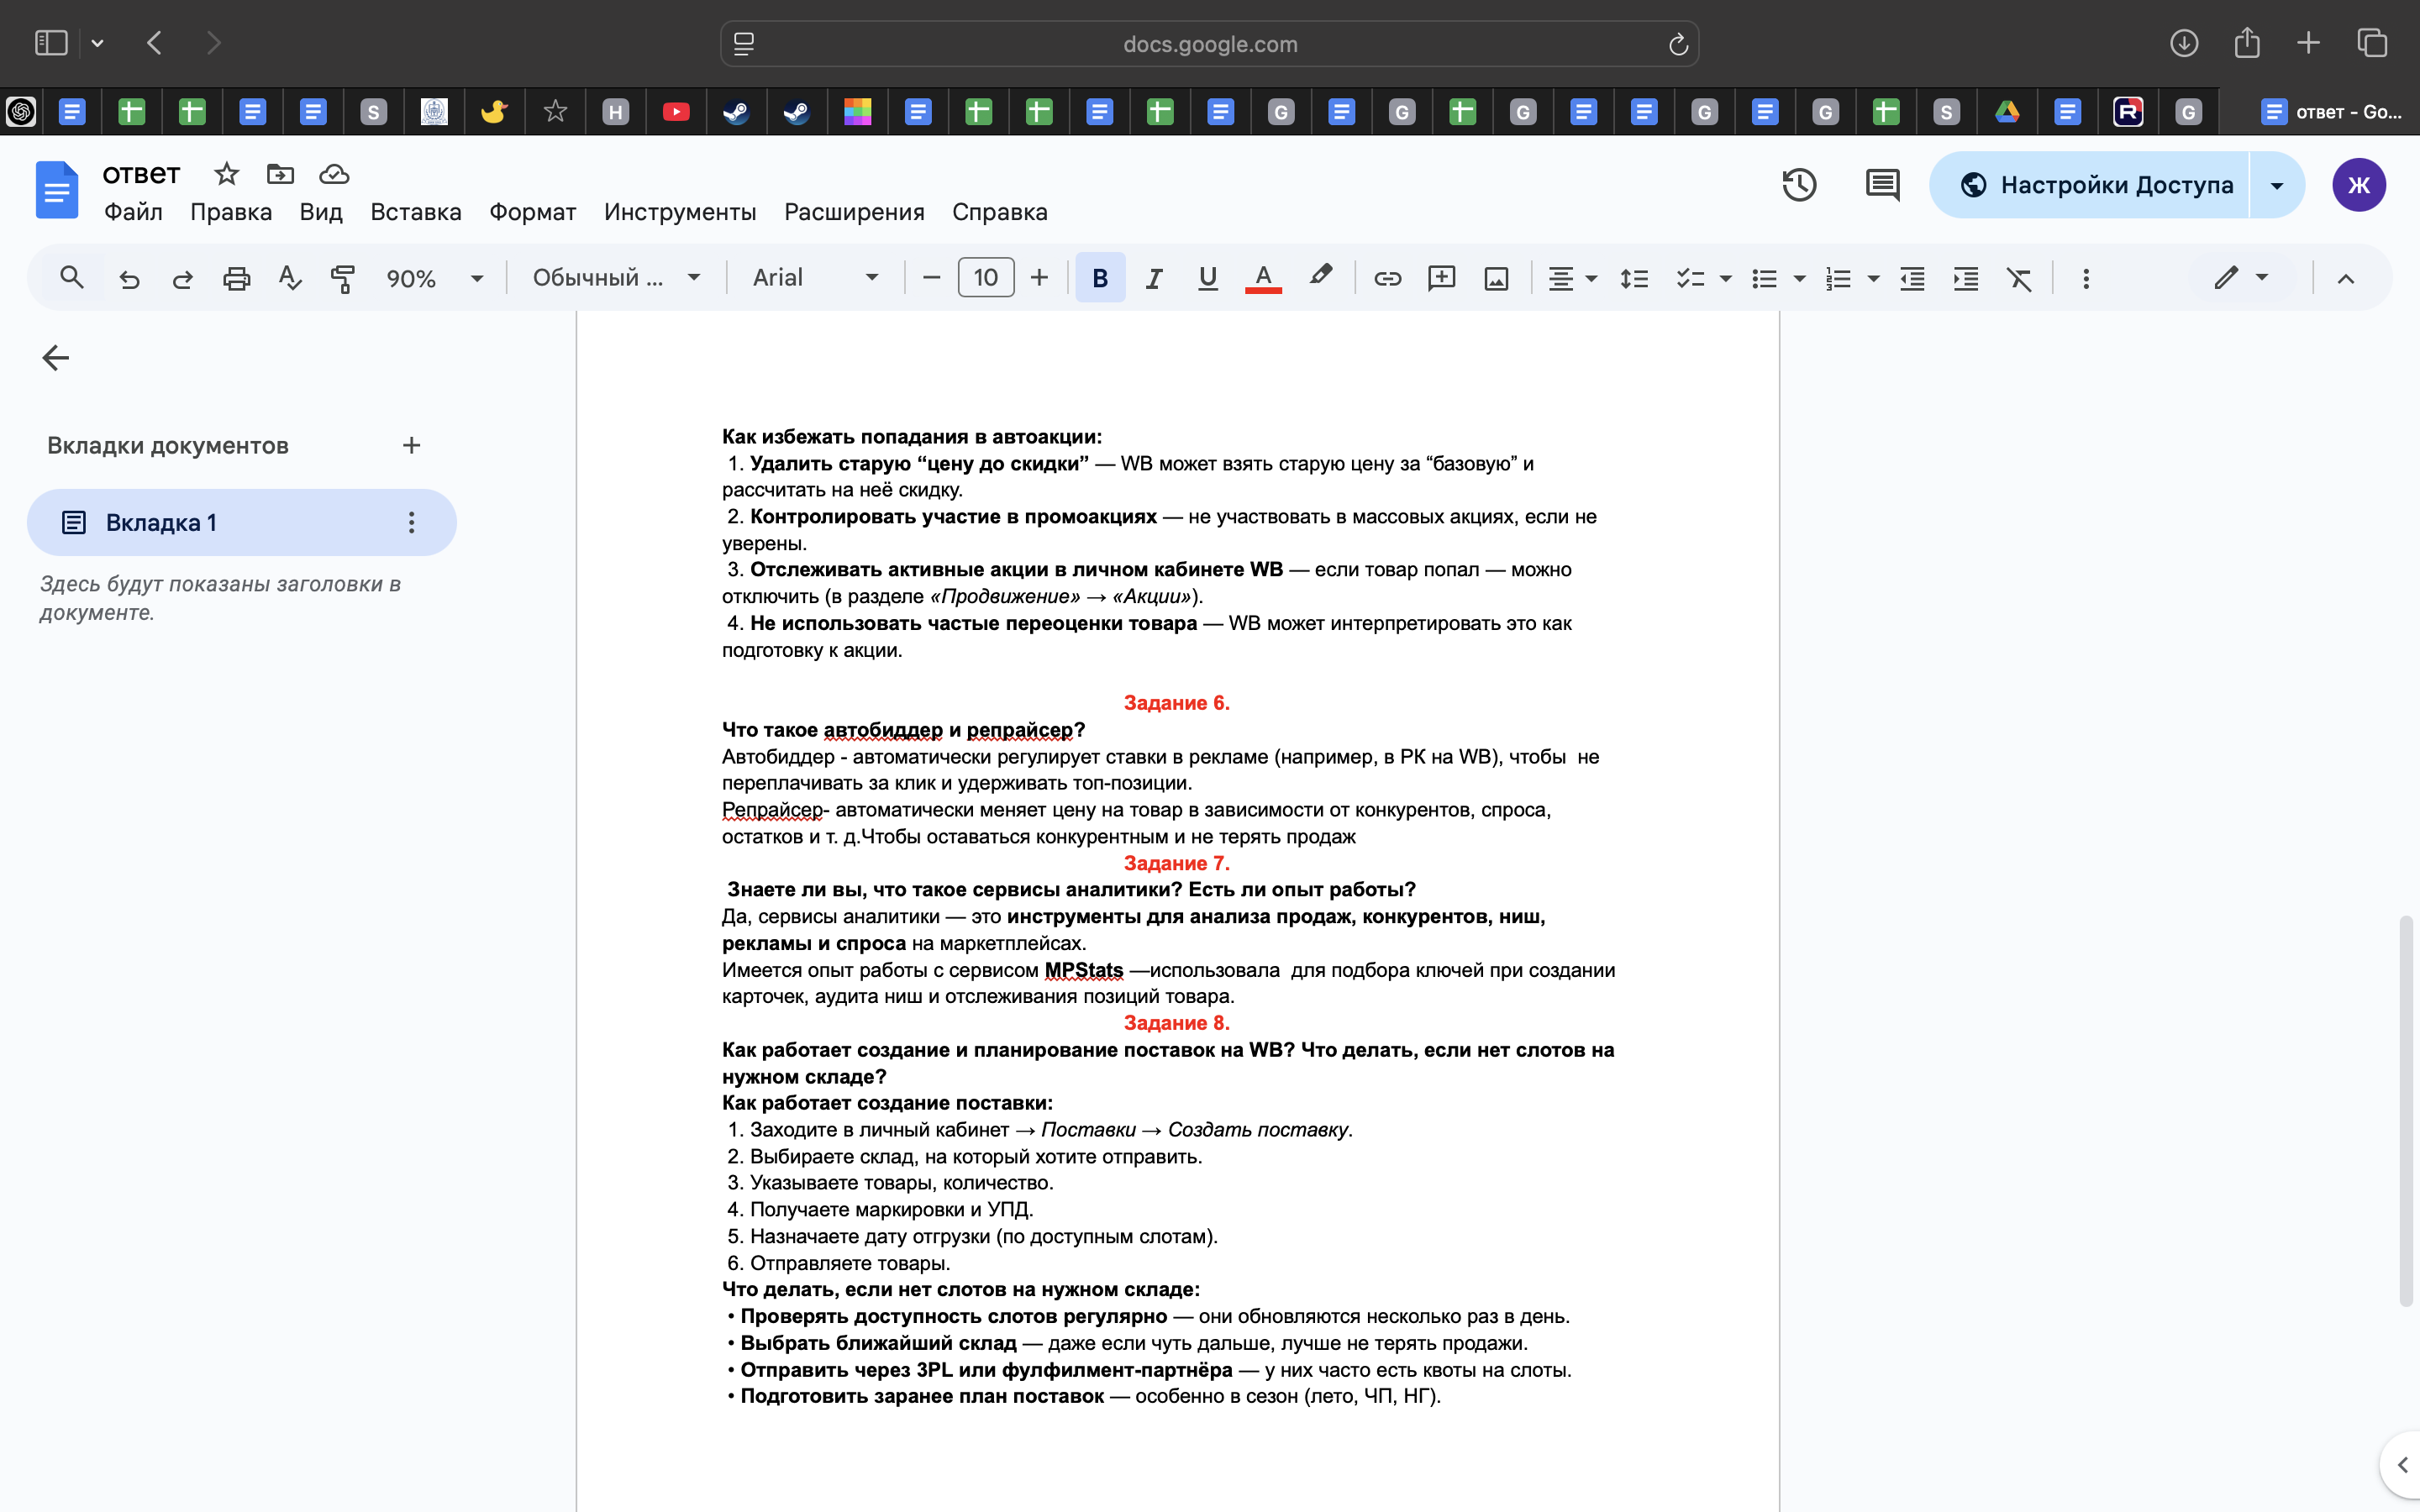The height and width of the screenshot is (1512, 2420).
Task: Select Вкладка 1 in sidebar
Action: tap(242, 522)
